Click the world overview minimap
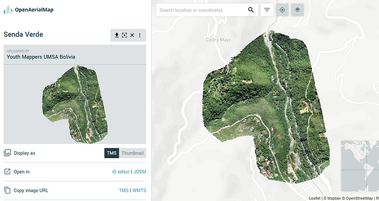Viewport: 379px width, 201px height. [x=360, y=166]
